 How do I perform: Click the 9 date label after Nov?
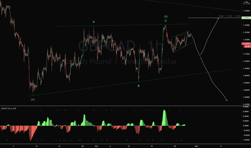221,146
